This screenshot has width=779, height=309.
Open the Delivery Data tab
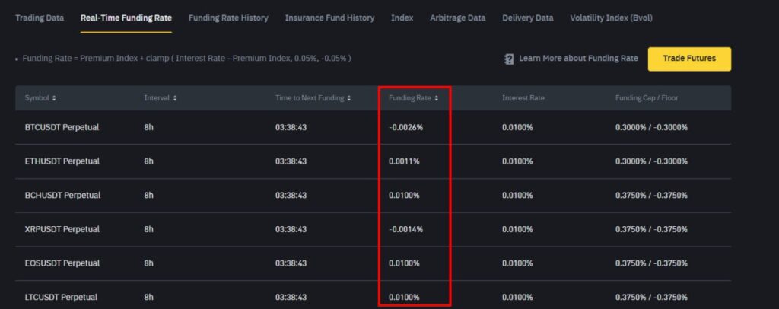pos(528,18)
